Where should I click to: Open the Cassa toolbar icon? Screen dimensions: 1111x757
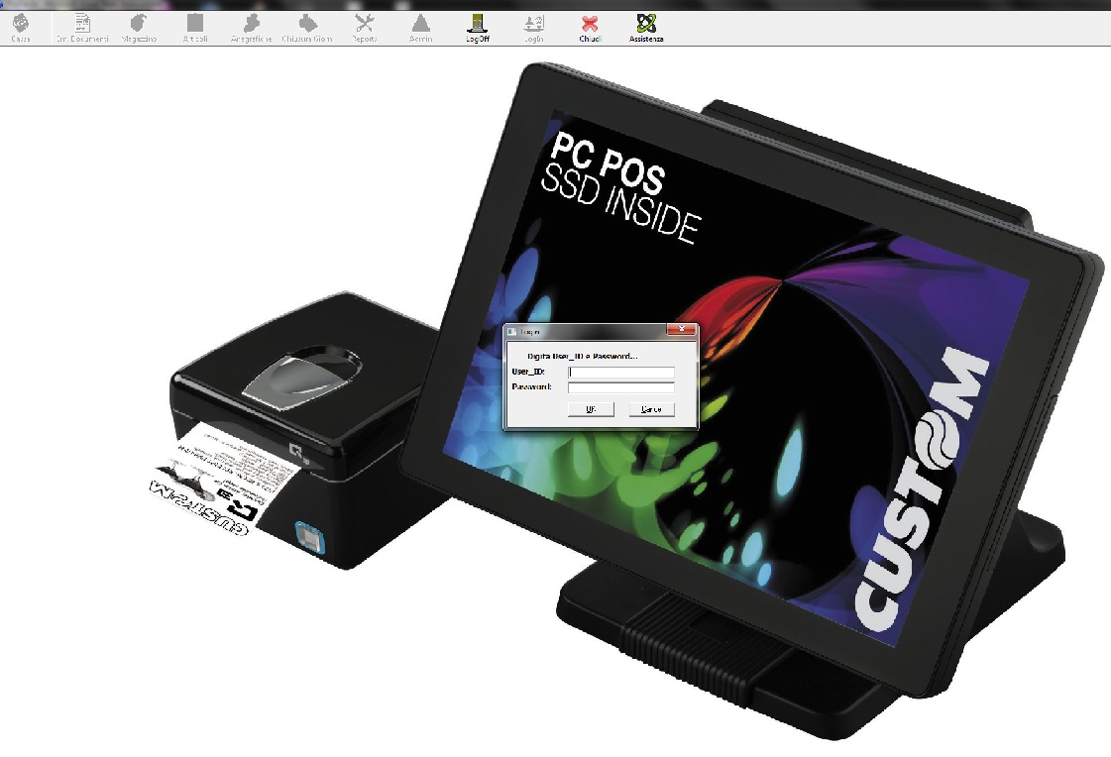(x=21, y=28)
